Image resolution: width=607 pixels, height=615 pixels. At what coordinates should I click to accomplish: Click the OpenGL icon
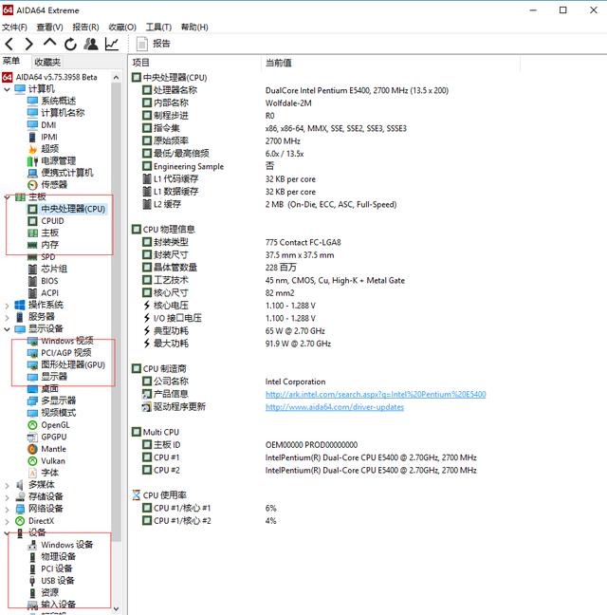[x=33, y=425]
